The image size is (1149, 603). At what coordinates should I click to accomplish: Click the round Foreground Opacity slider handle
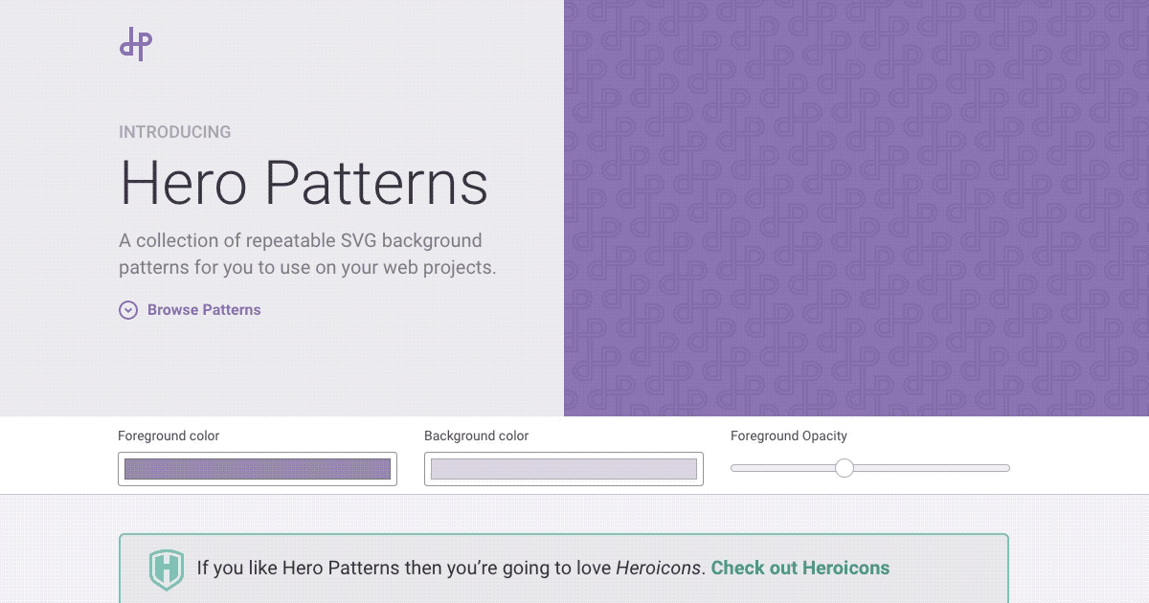[845, 468]
